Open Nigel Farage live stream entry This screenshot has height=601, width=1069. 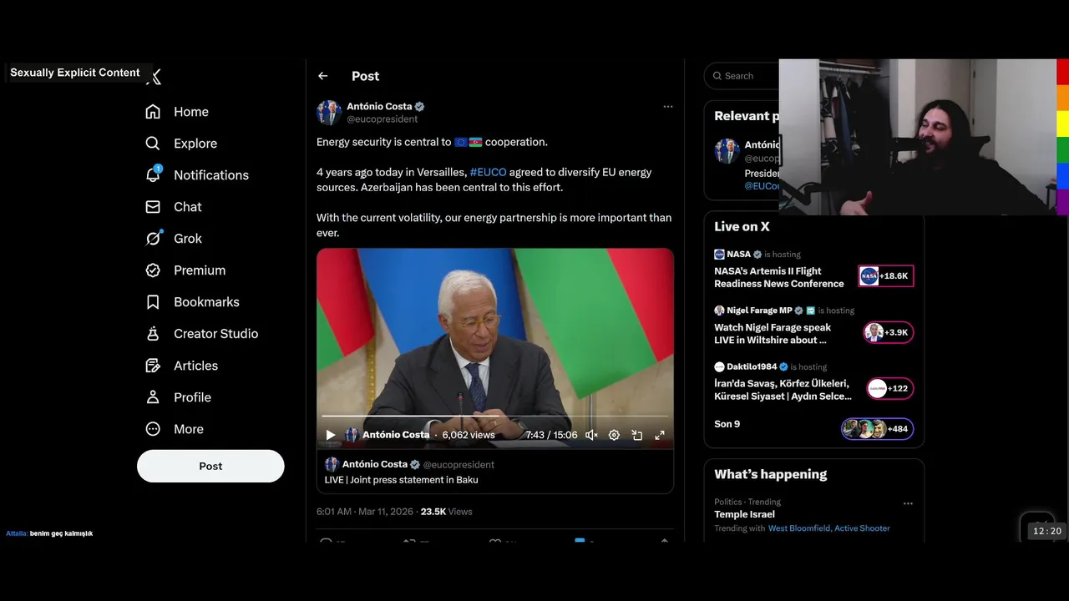click(772, 334)
